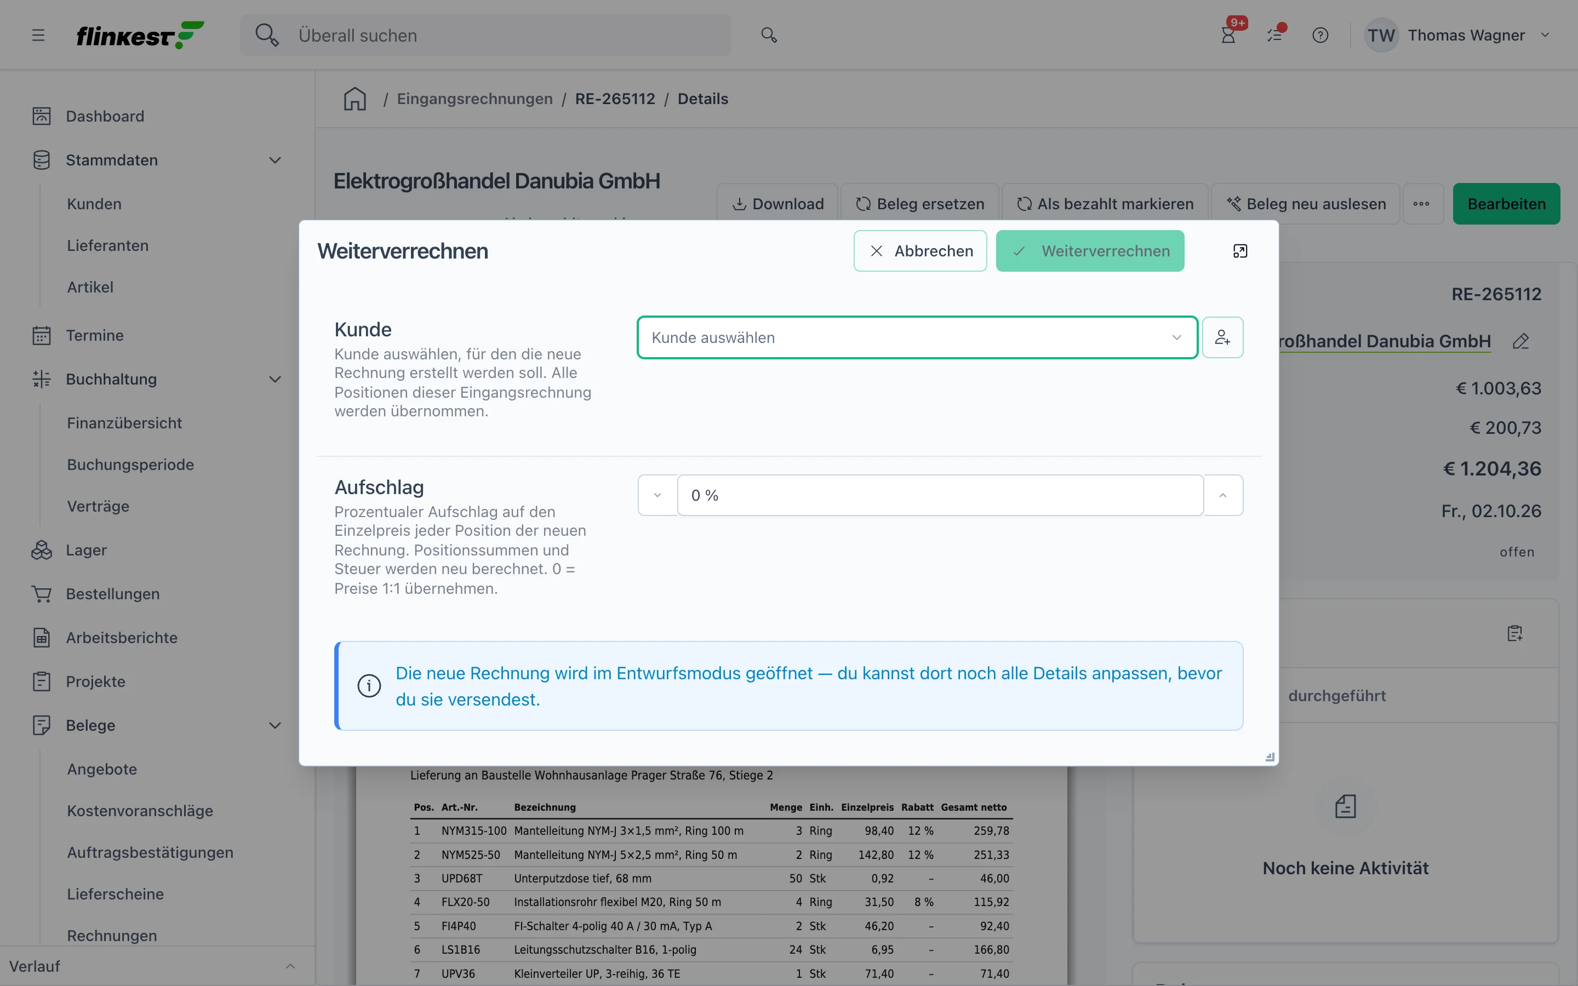Click the Überall suchen search field
This screenshot has height=986, width=1578.
click(486, 35)
